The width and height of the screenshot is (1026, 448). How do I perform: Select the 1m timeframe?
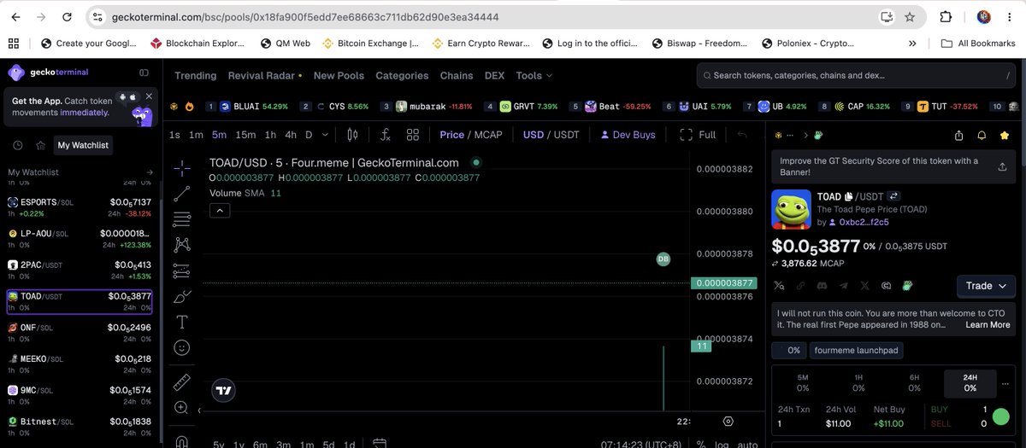coord(196,135)
